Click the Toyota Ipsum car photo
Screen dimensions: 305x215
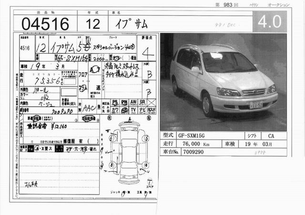pyautogui.click(x=224, y=82)
